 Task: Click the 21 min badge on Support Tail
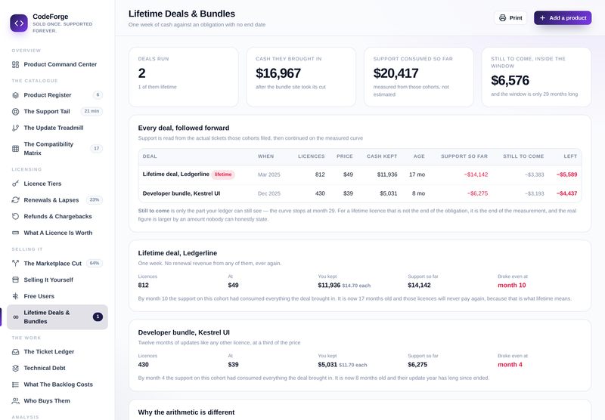point(92,111)
